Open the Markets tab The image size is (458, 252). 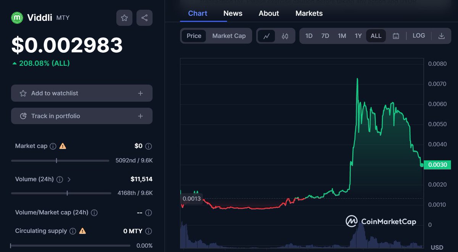coord(309,13)
